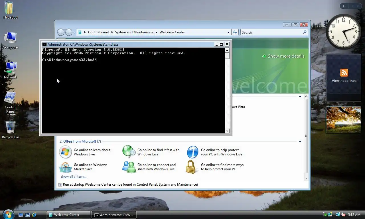Click the Refresh button beside address bar
Viewport: 365px width, 219px height.
pyautogui.click(x=235, y=32)
